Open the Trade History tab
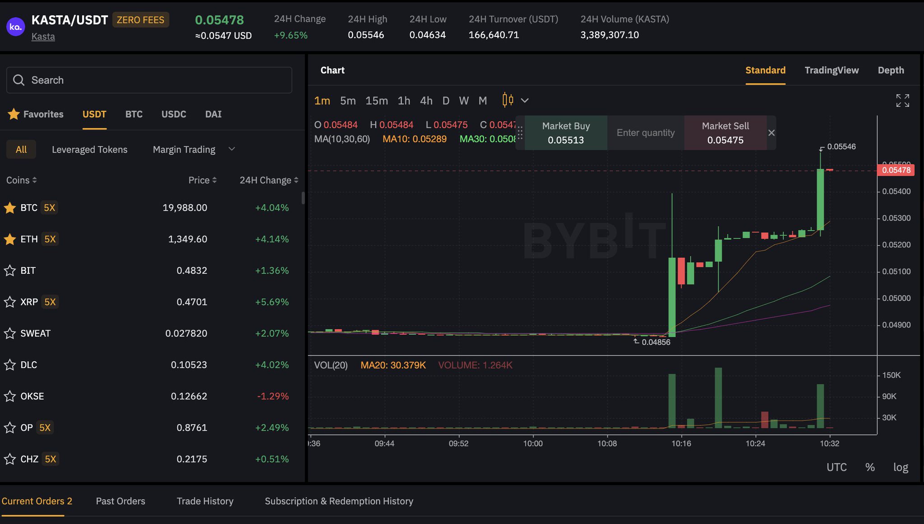The image size is (924, 524). click(205, 501)
